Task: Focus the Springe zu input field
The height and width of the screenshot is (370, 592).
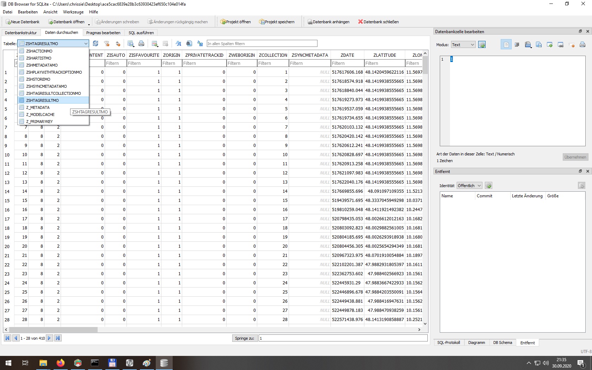Action: click(343, 338)
